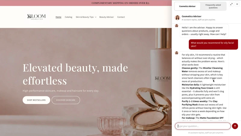Click the Hydrating Face Cream product name
Viewport: 241px width, 136px height.
(202, 88)
